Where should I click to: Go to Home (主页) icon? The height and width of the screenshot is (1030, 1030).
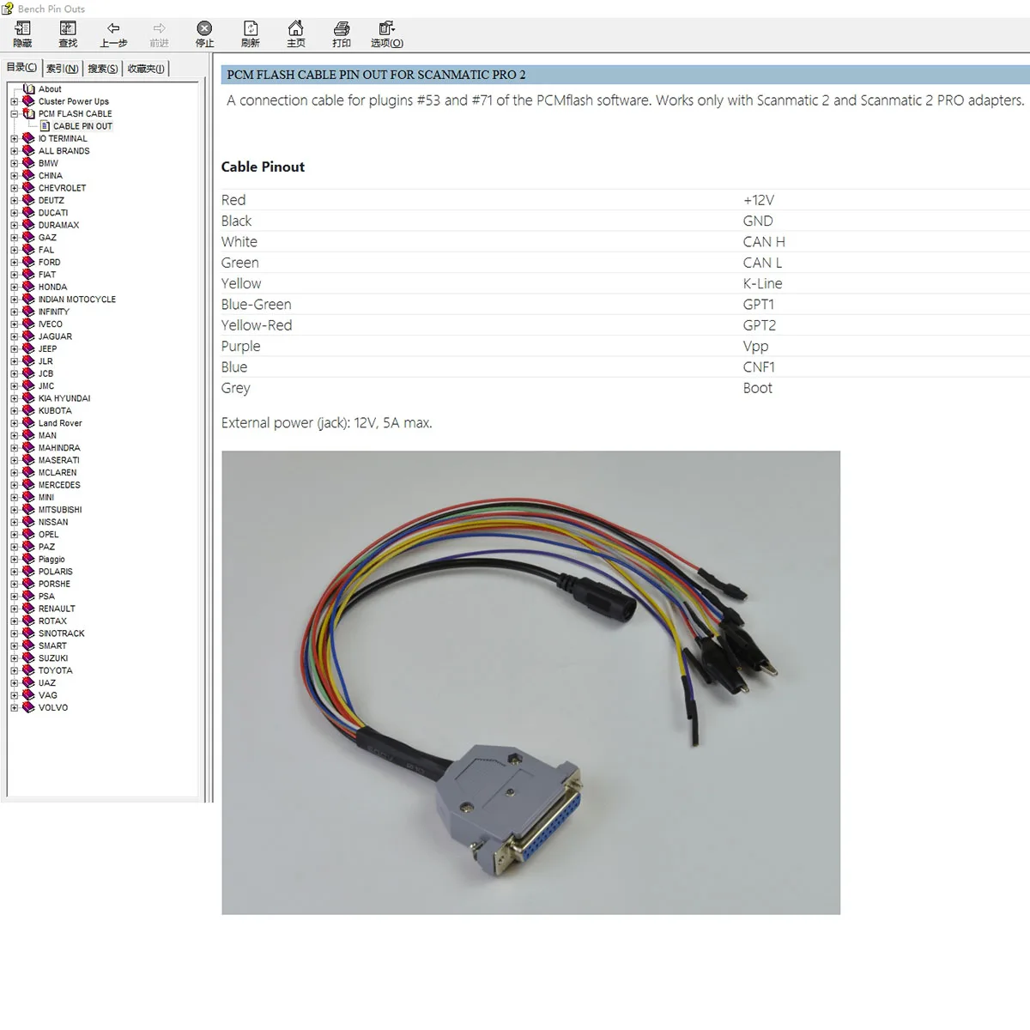pos(295,34)
